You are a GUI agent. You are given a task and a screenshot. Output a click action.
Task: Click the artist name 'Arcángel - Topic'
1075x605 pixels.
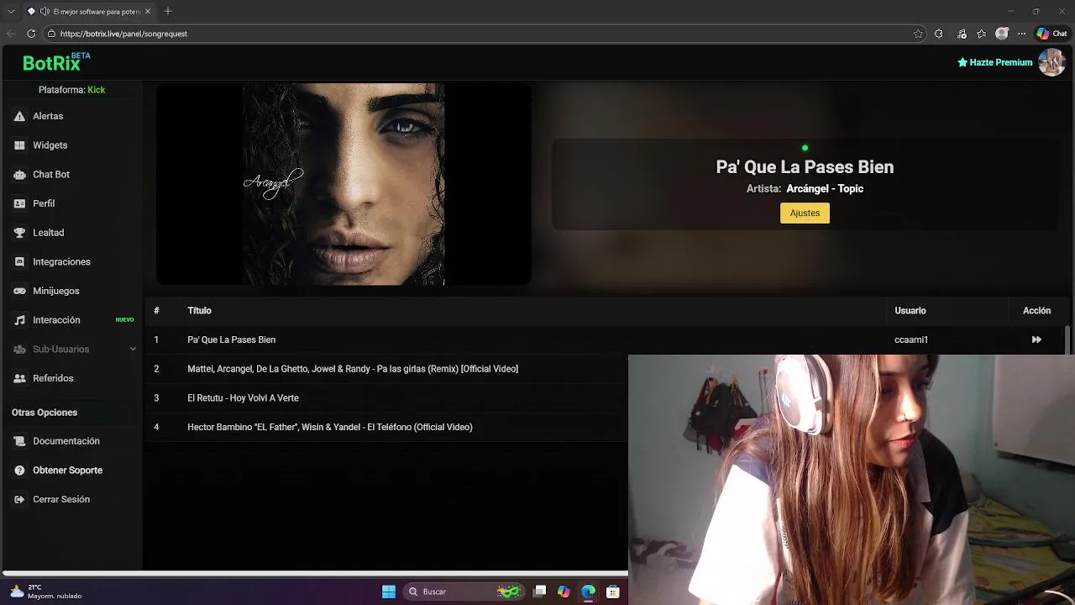[825, 189]
